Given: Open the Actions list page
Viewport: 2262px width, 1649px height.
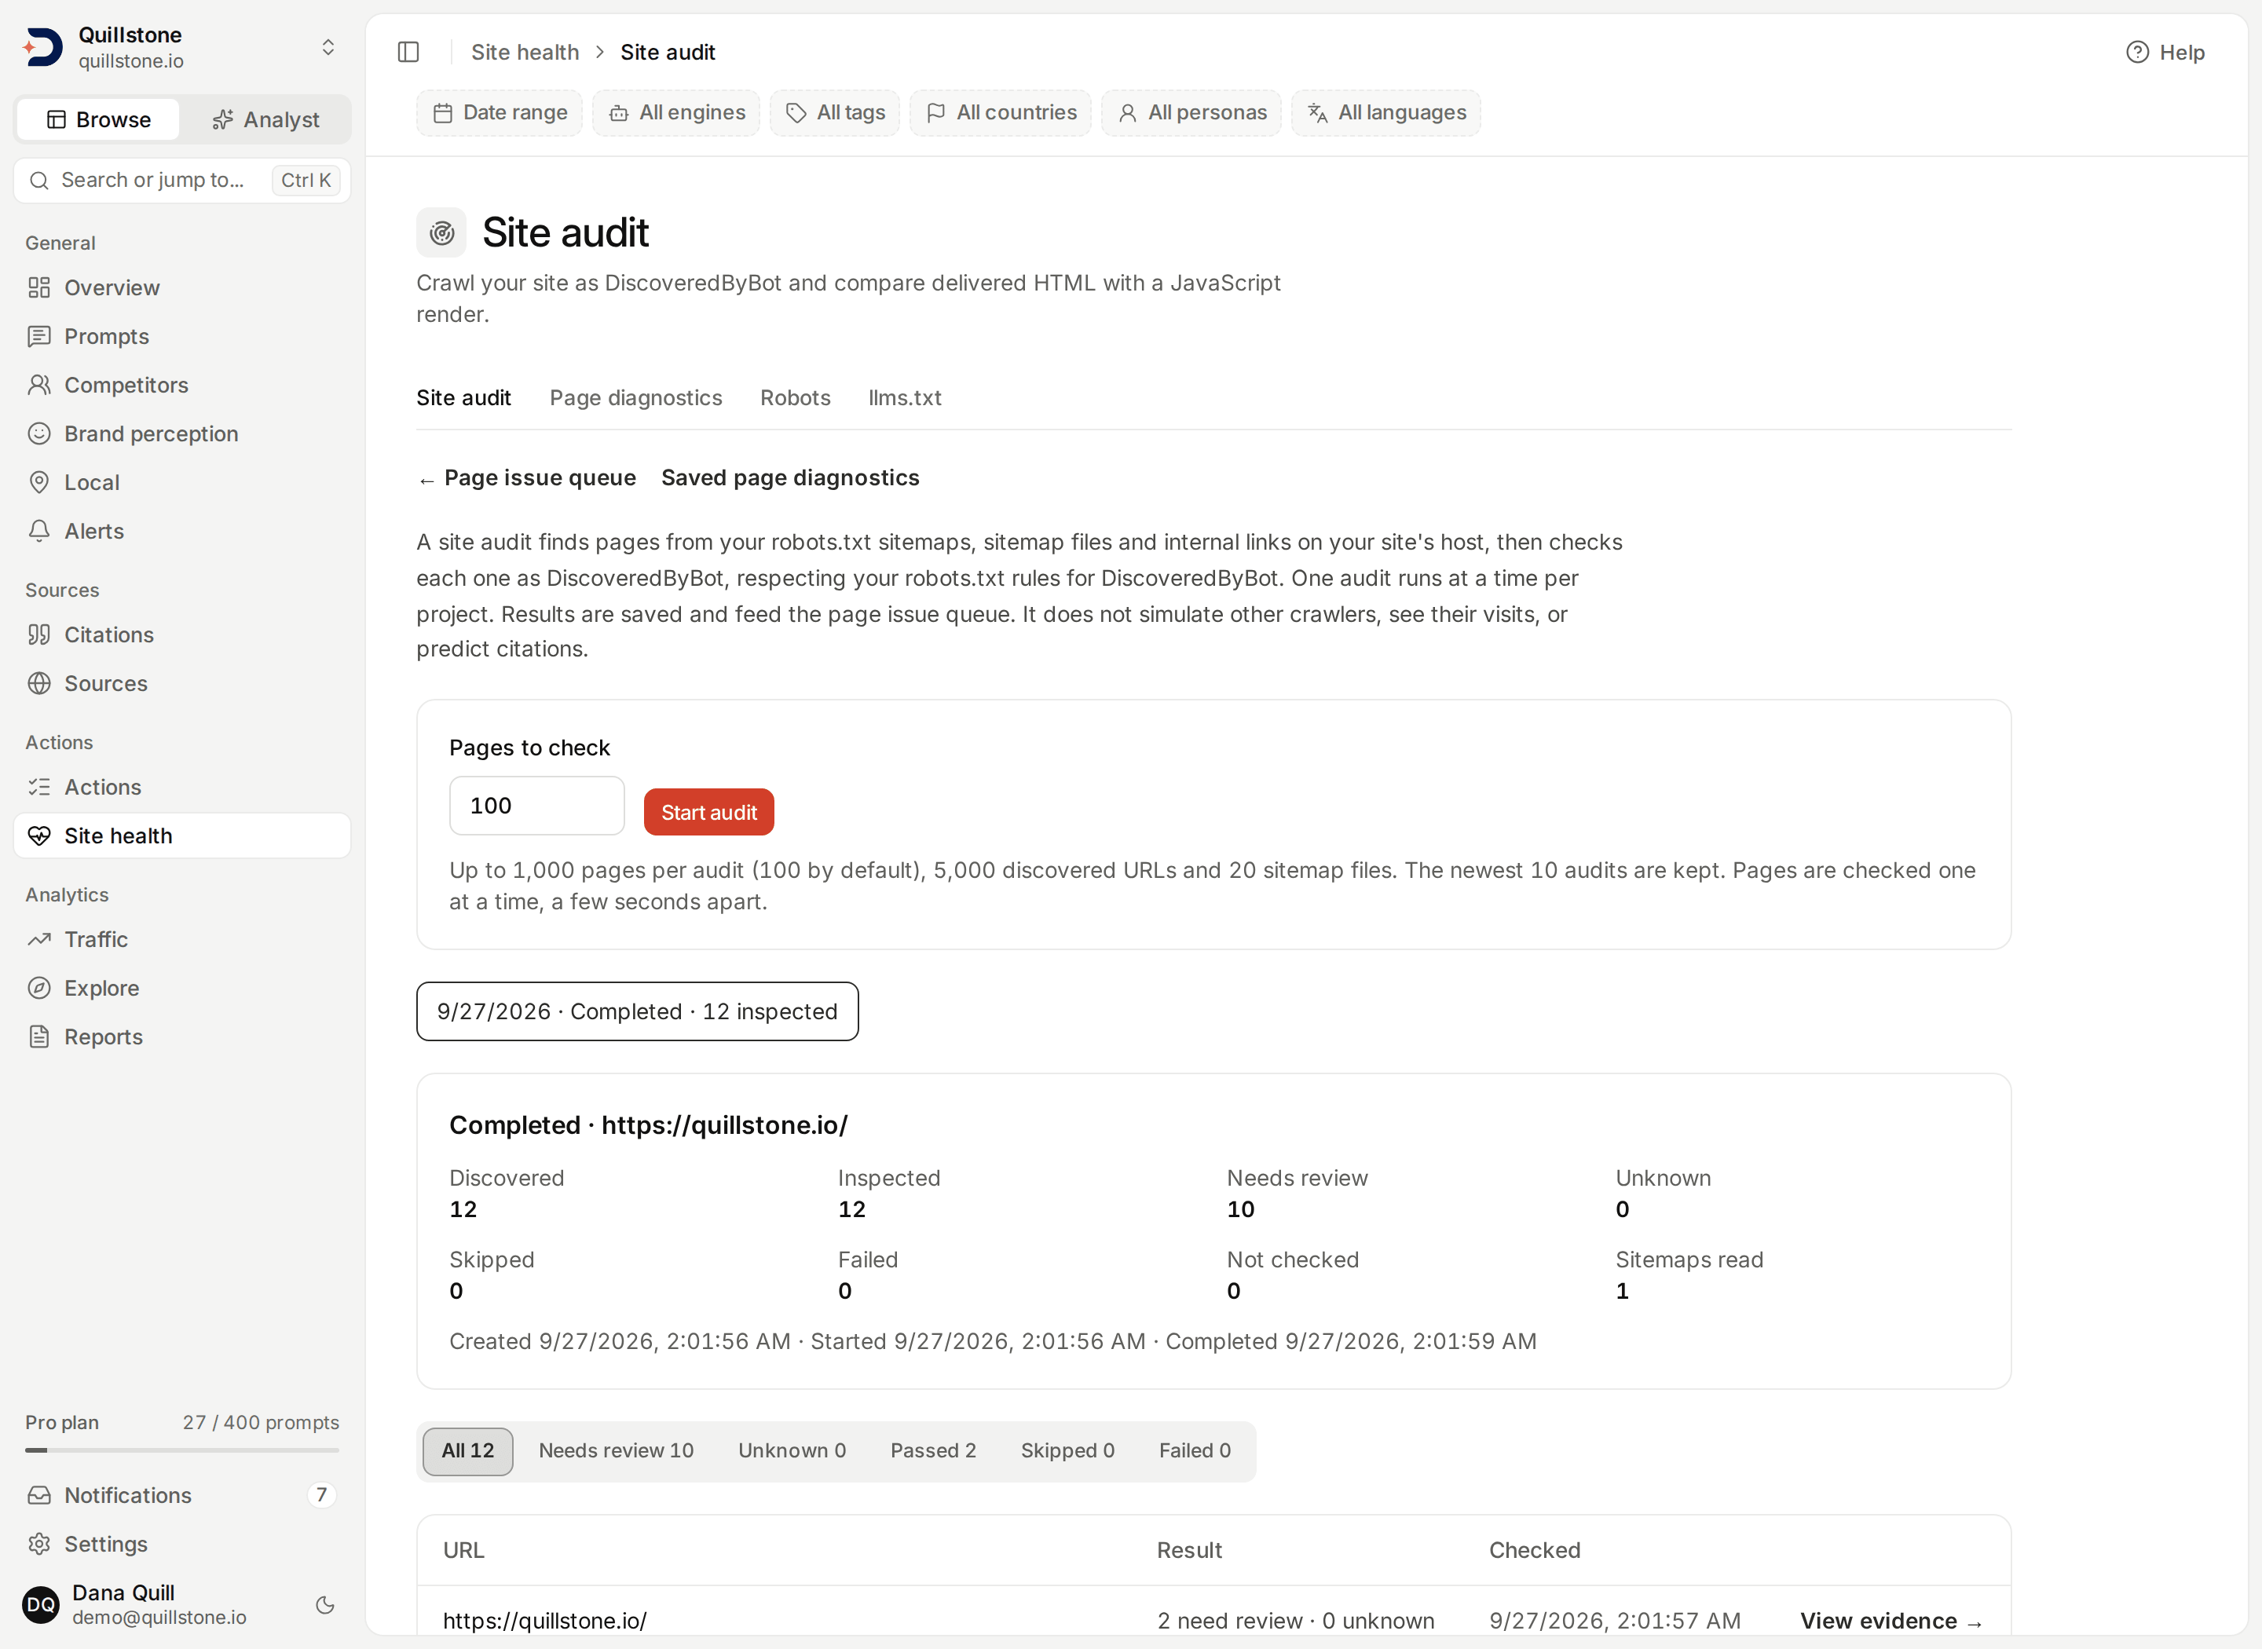Looking at the screenshot, I should click(x=183, y=788).
